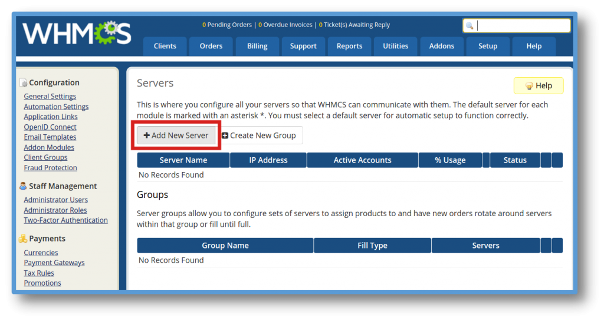
Task: Open the Clients menu tab
Action: click(x=165, y=46)
